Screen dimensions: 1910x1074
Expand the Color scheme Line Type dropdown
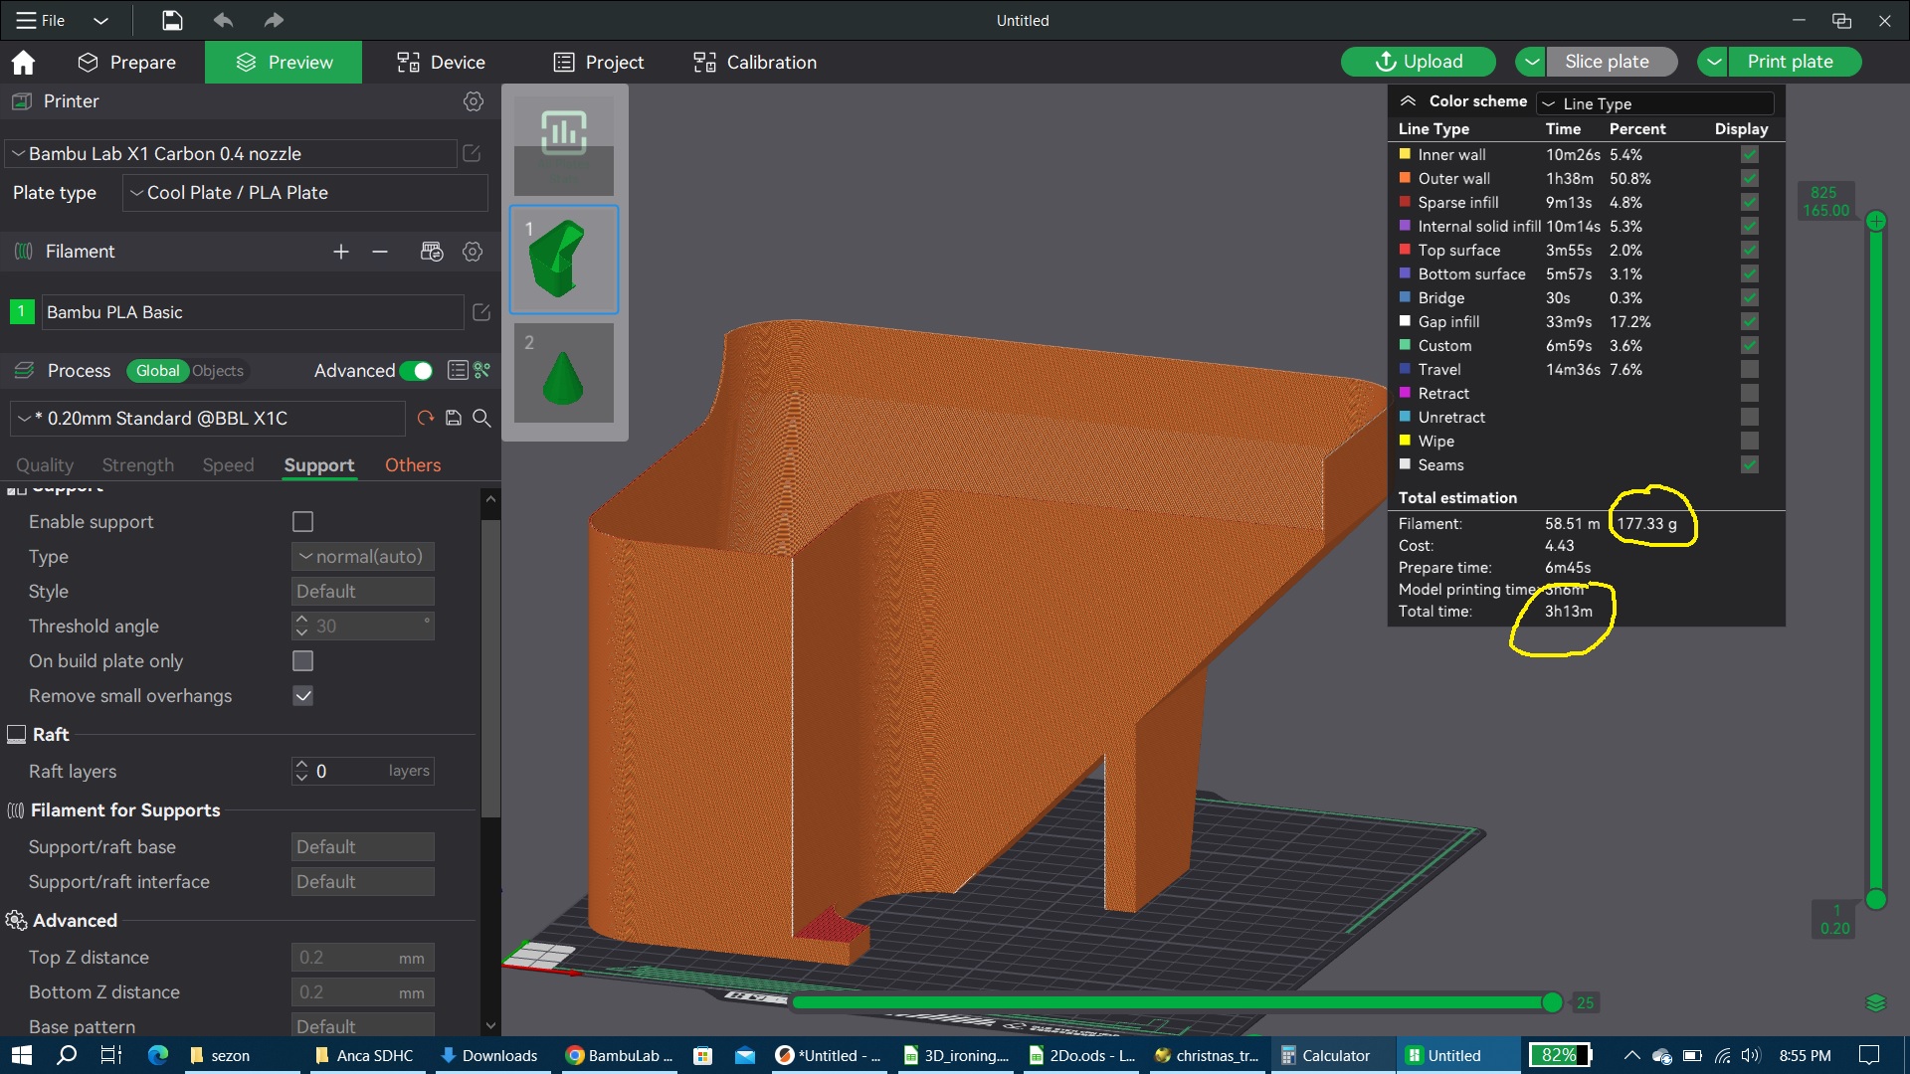(1655, 103)
